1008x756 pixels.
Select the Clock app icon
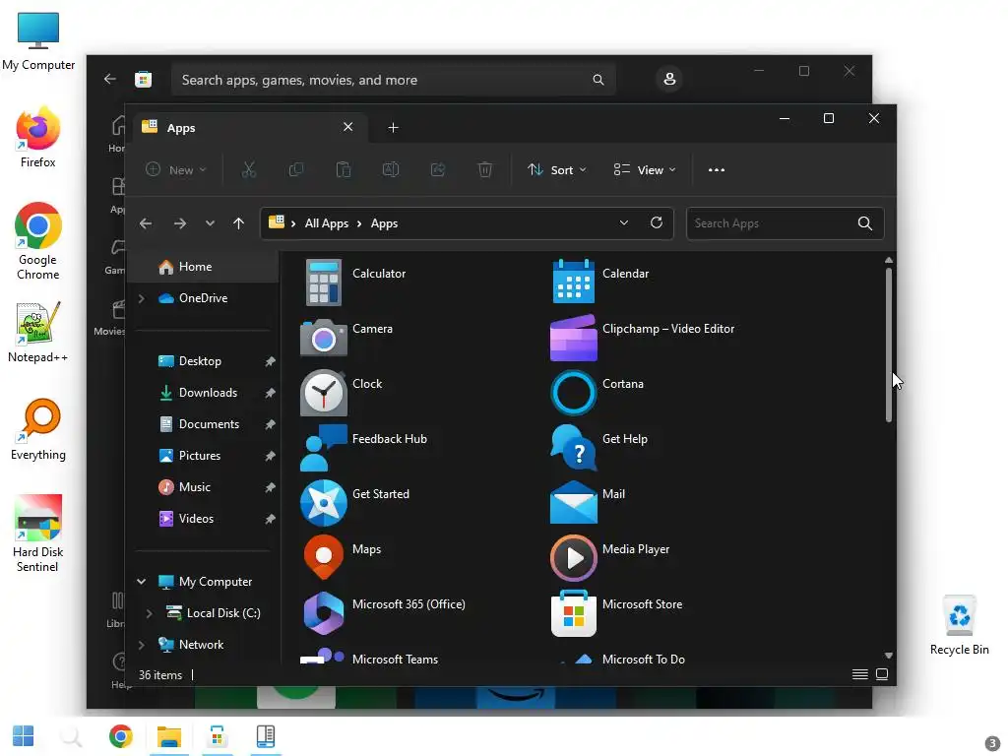(x=323, y=393)
